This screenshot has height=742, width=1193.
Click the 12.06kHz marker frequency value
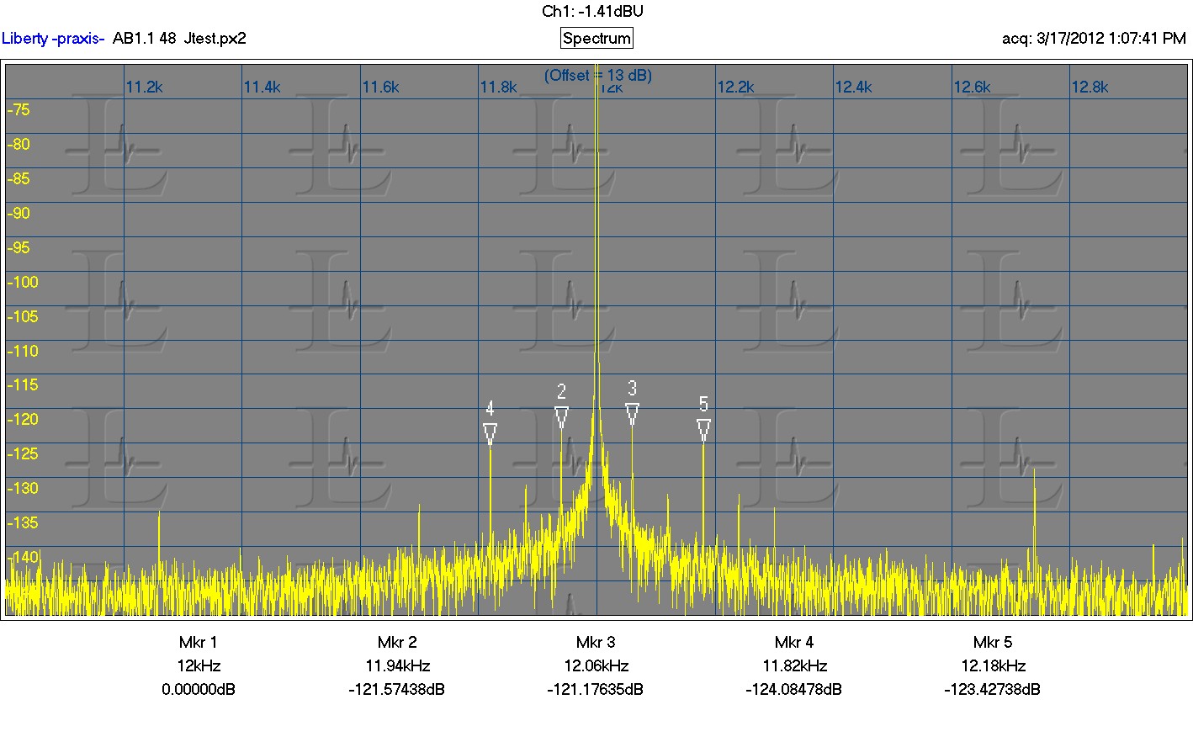596,666
